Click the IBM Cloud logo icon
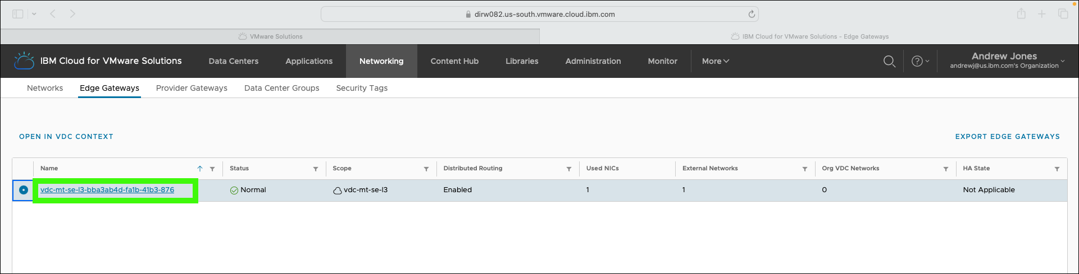Image resolution: width=1079 pixels, height=274 pixels. 24,61
